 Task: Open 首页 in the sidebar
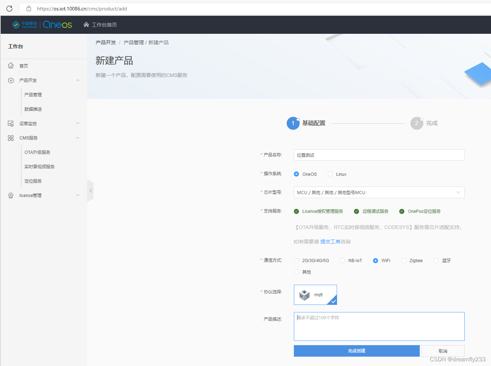tap(24, 66)
